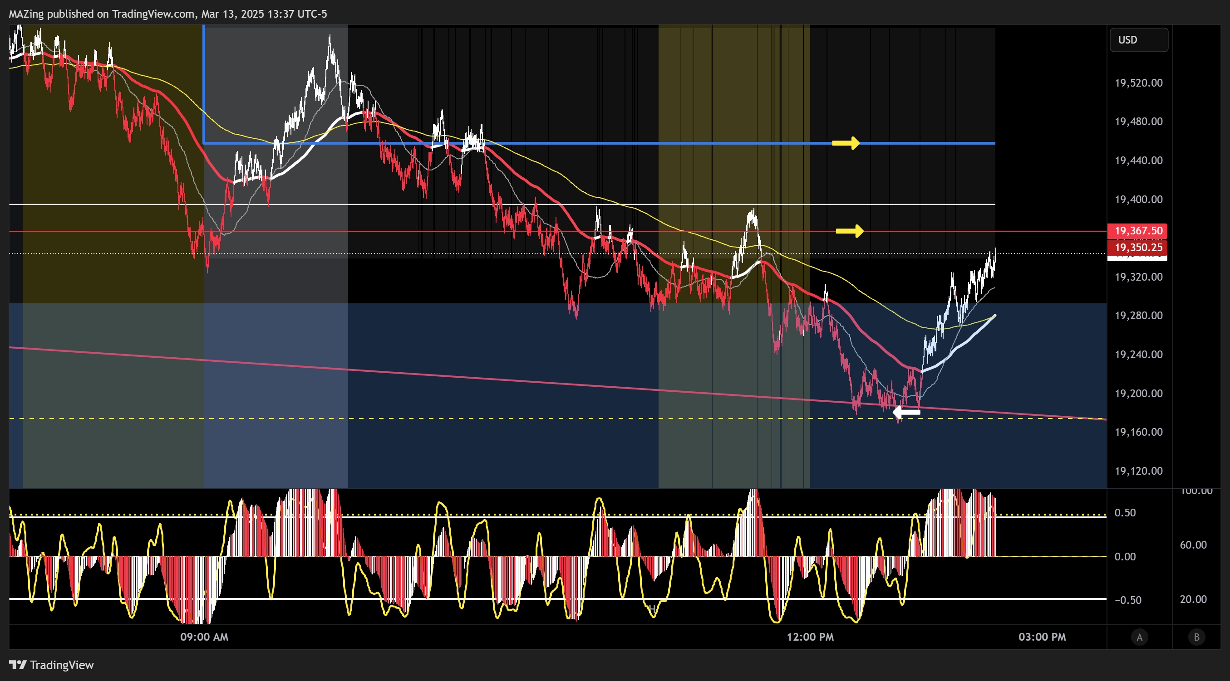Click the 19,520.00 price axis value
The image size is (1230, 681).
pos(1138,83)
